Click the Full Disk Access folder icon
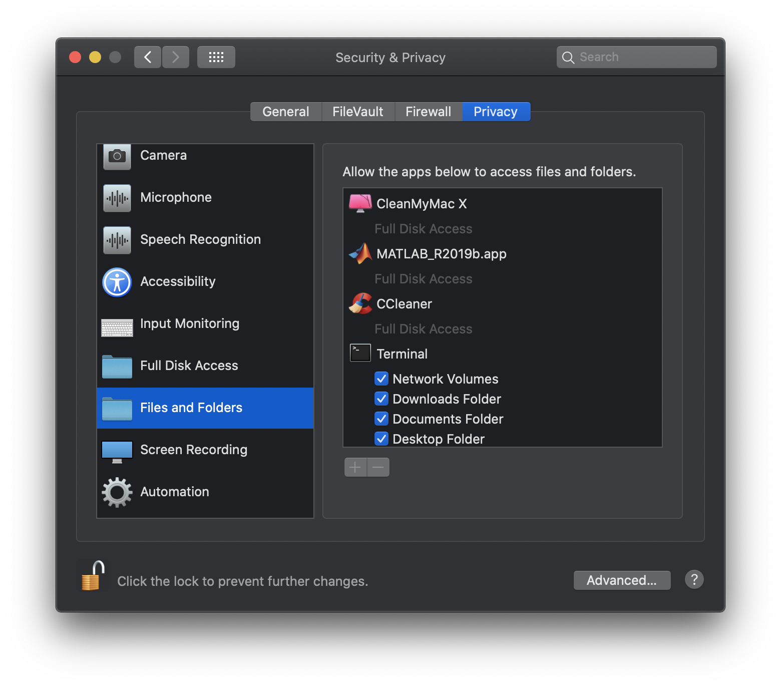 point(117,367)
